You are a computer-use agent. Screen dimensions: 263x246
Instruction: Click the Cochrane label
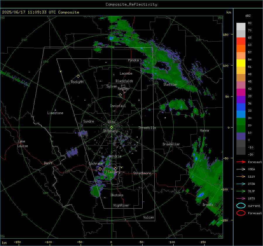click(96, 164)
